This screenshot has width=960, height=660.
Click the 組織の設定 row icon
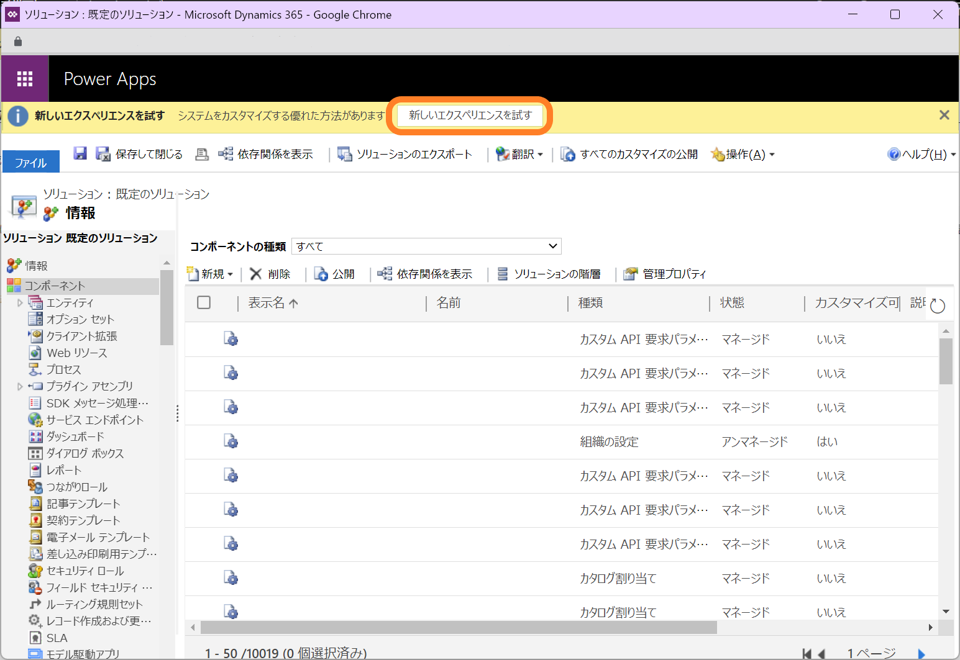coord(231,441)
